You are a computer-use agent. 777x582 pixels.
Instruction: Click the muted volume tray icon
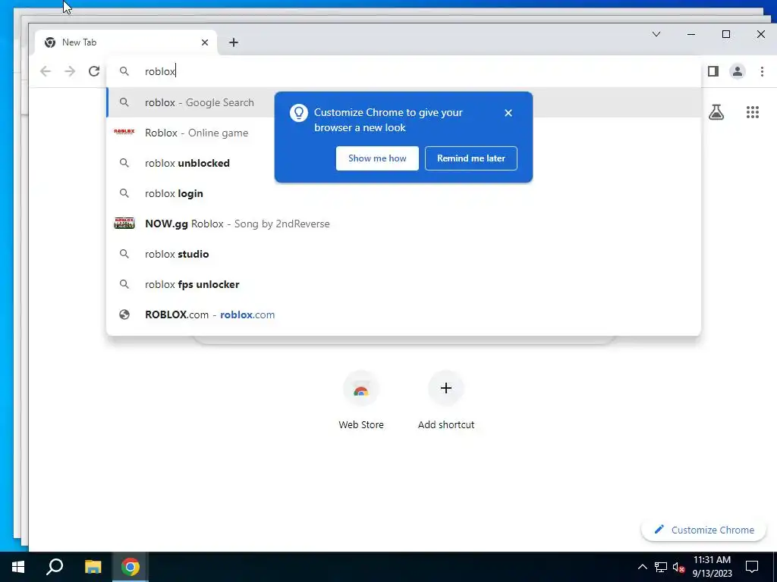pyautogui.click(x=678, y=567)
